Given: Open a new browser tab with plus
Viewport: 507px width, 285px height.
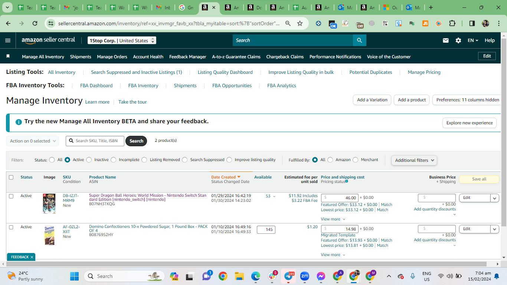Looking at the screenshot, I should click(431, 7).
